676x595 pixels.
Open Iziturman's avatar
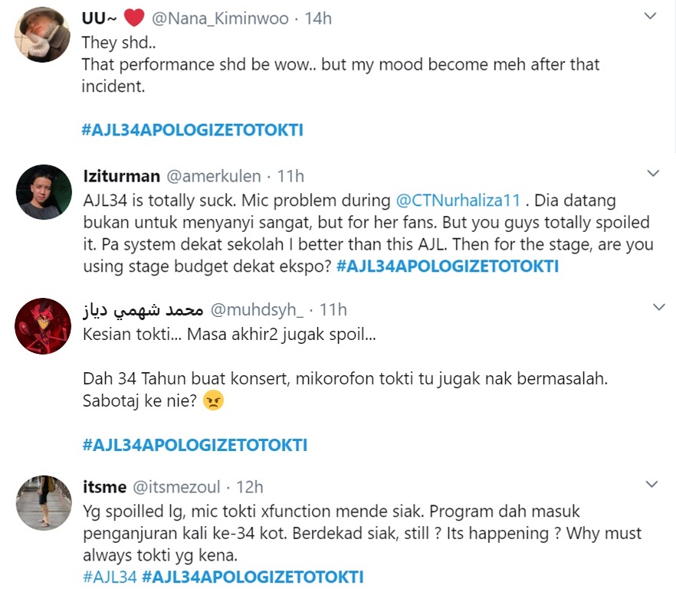(x=44, y=191)
